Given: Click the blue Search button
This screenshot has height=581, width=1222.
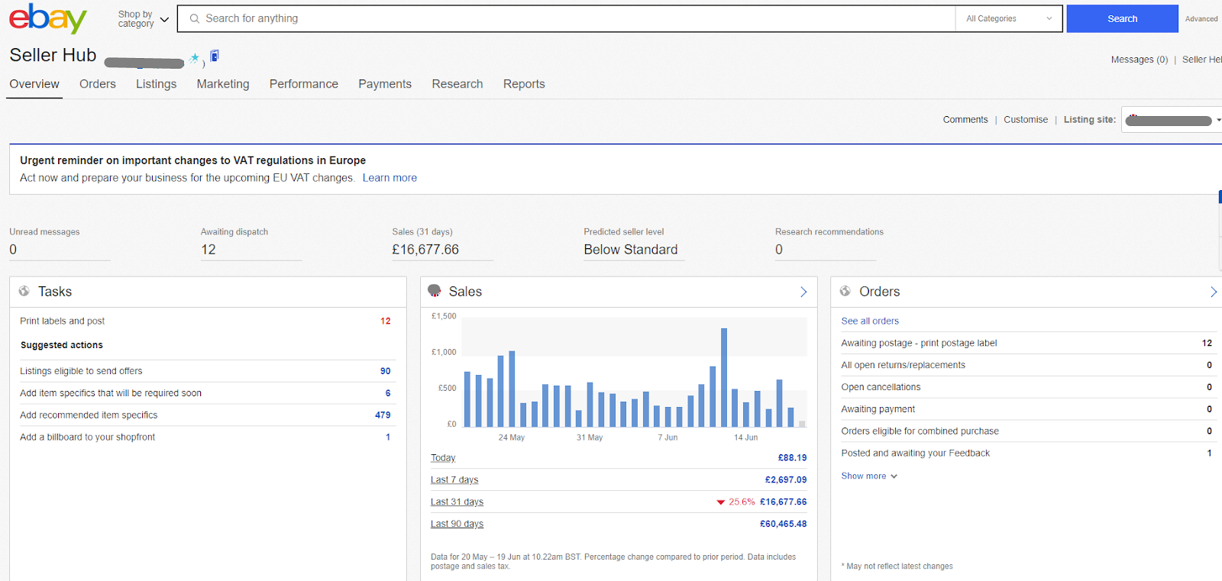Looking at the screenshot, I should [x=1122, y=18].
